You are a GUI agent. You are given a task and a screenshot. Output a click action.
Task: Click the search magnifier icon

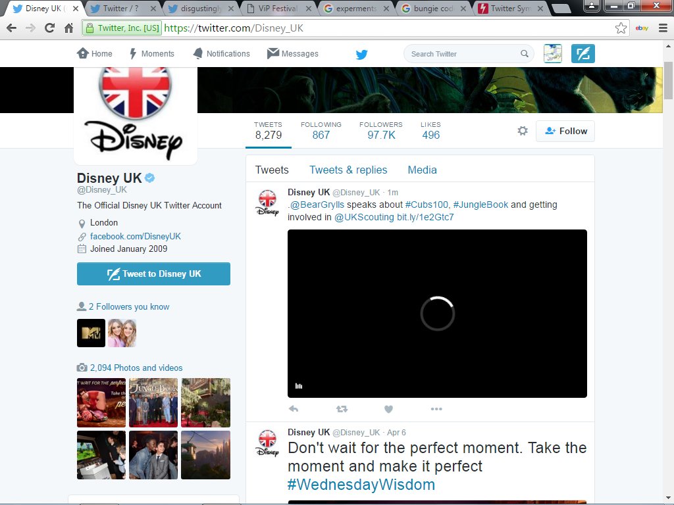pos(525,54)
